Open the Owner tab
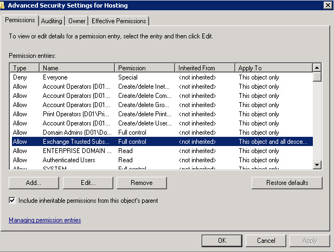This screenshot has height=252, width=334. point(76,21)
